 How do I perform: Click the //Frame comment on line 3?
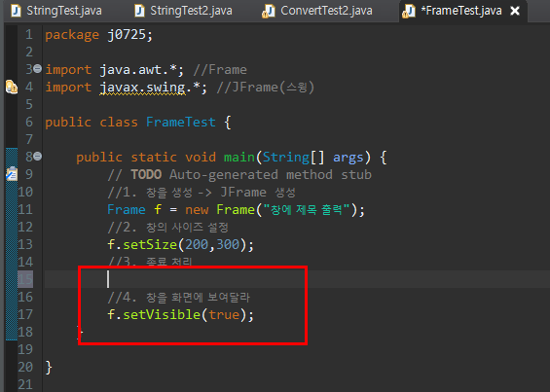click(220, 70)
